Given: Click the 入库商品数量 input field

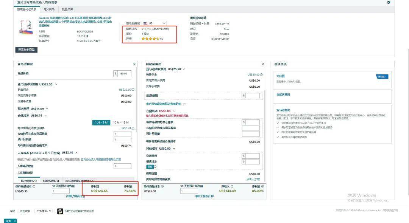Looking at the screenshot, I should coord(122,166).
